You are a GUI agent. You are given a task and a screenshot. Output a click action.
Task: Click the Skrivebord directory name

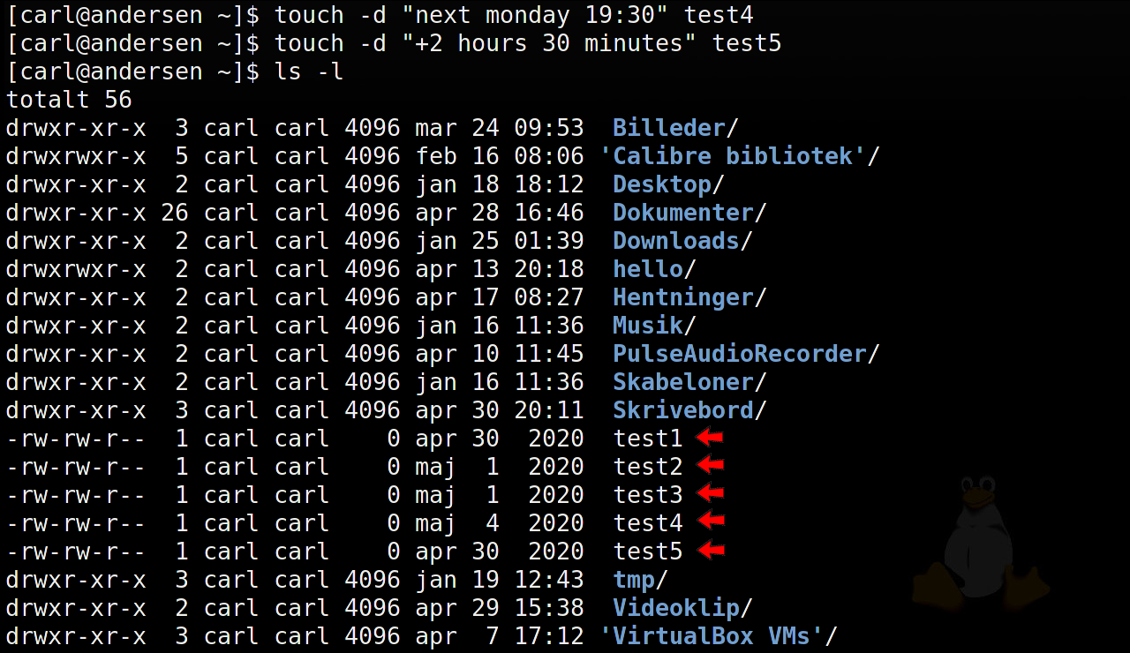[x=682, y=410]
